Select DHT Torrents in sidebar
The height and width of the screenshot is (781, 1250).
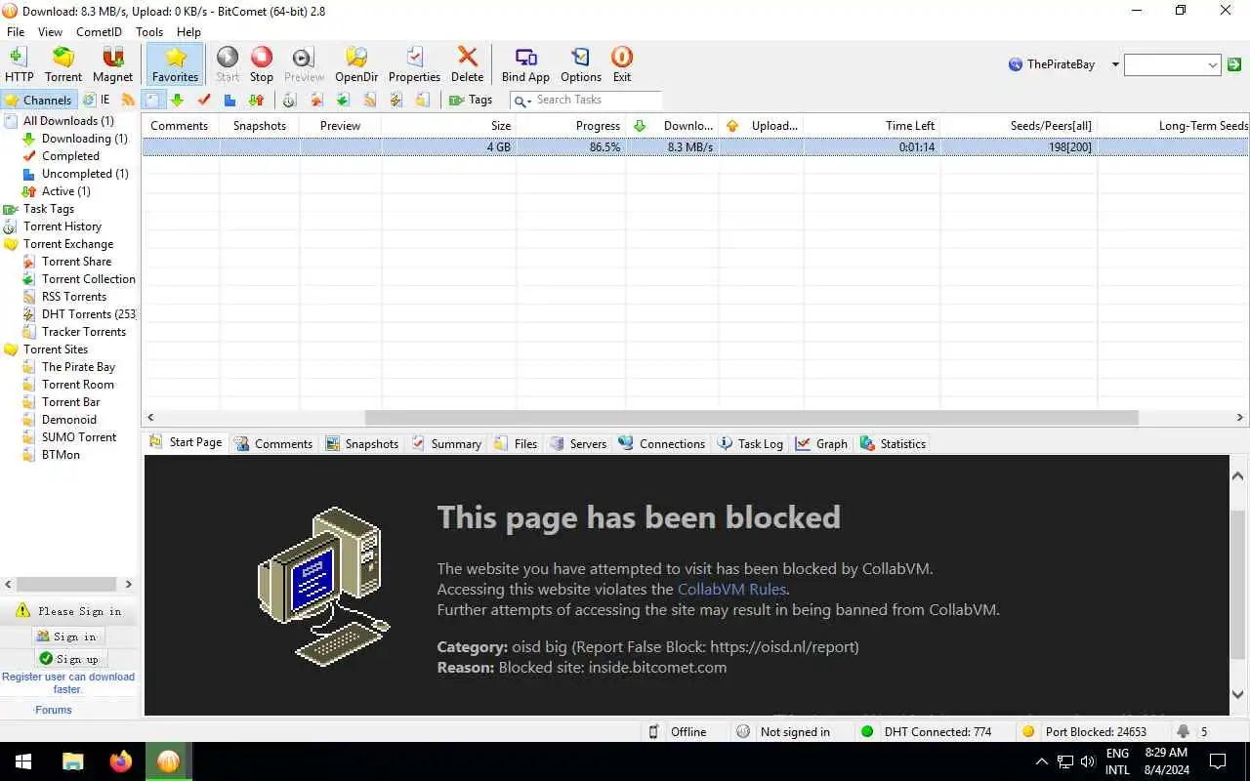tap(89, 314)
